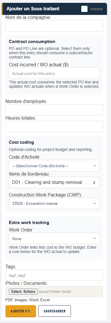The height and width of the screenshot is (323, 111).
Task: Open the Construction Work Package dropdown
Action: point(54,203)
